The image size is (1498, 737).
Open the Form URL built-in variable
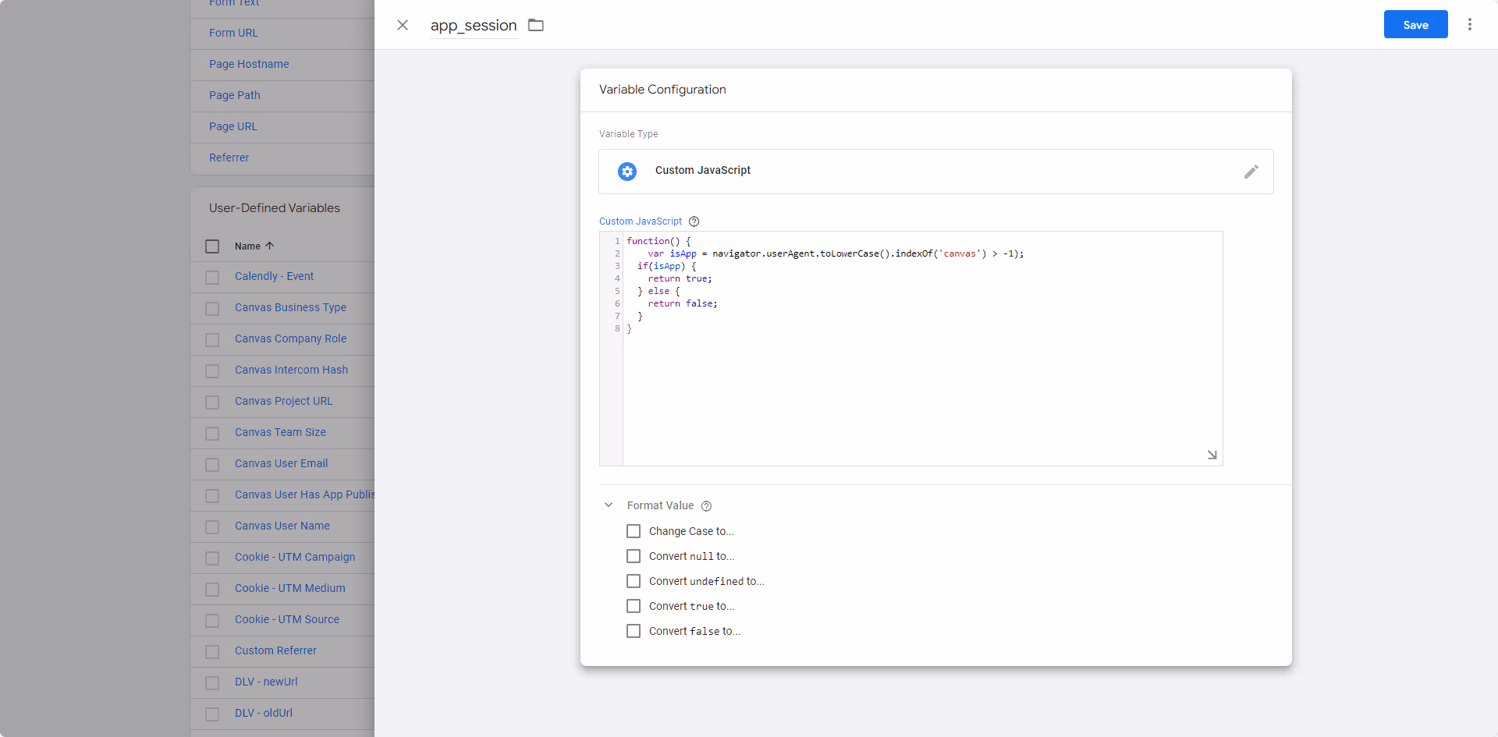coord(233,33)
